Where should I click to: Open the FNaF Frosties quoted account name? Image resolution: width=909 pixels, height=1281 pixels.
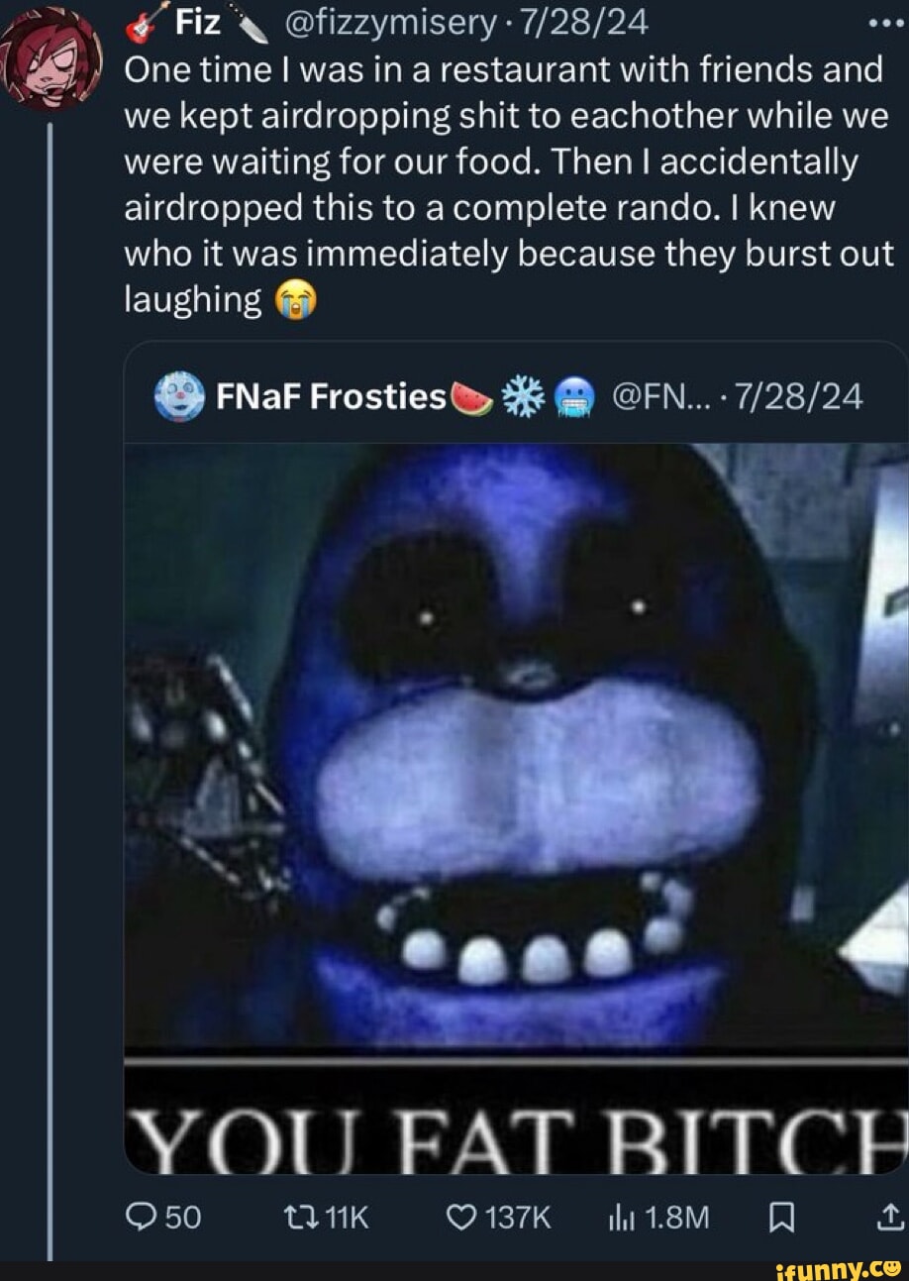[x=332, y=397]
